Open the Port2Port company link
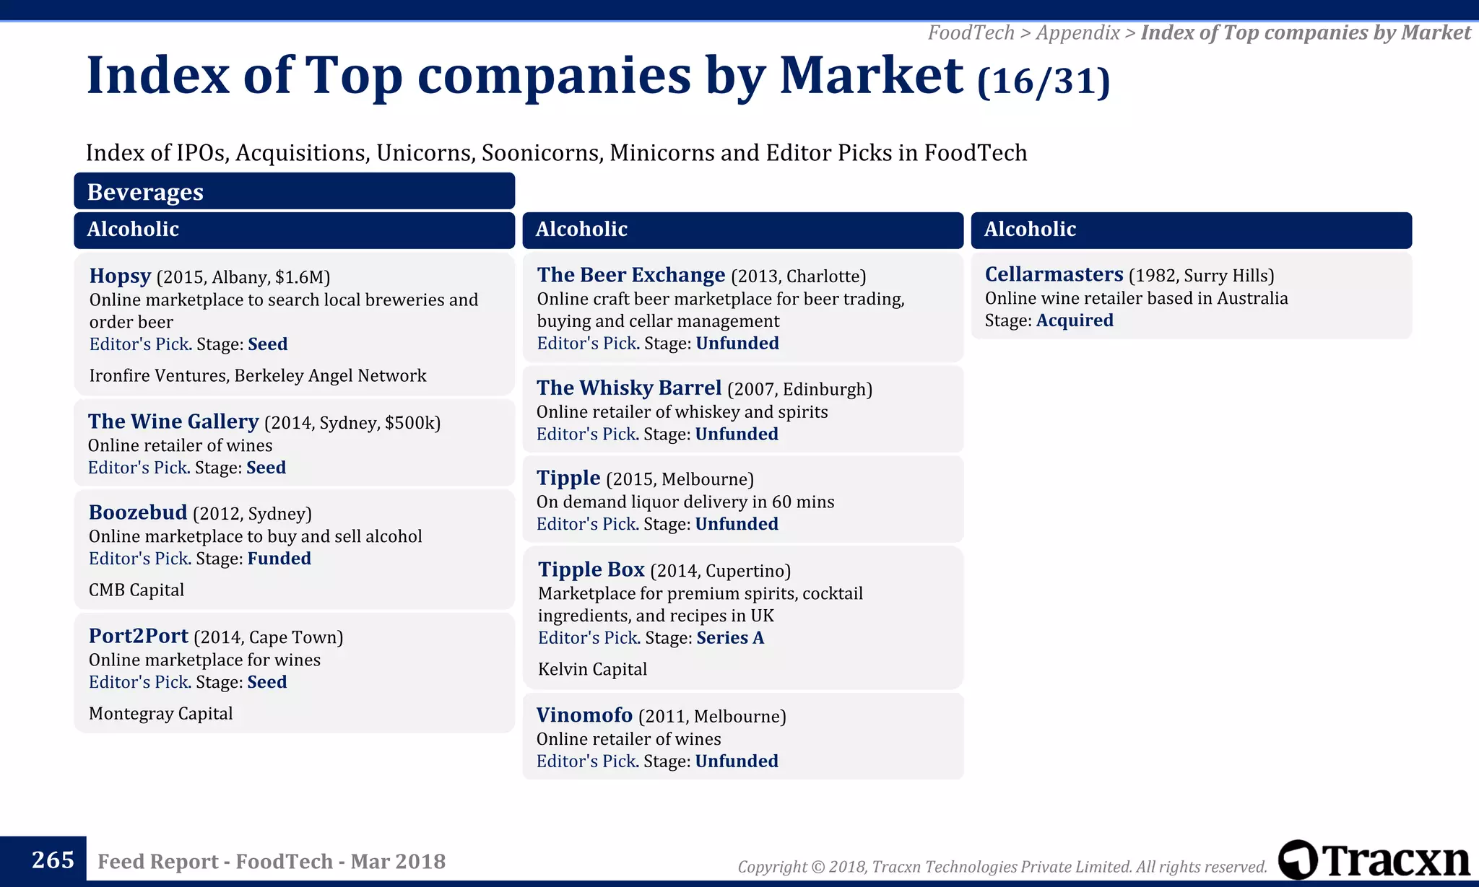 139,636
